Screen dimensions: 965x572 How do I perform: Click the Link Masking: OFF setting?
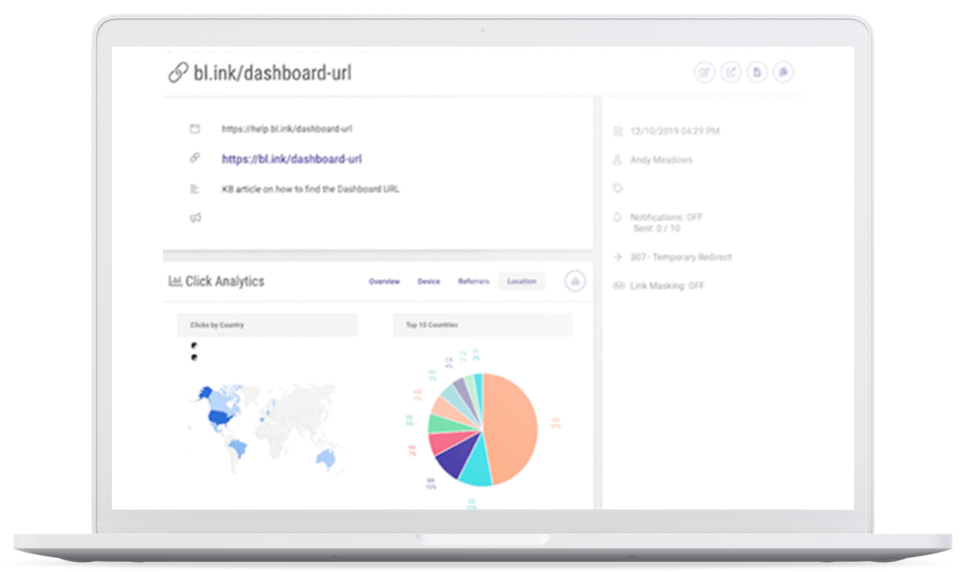coord(668,286)
